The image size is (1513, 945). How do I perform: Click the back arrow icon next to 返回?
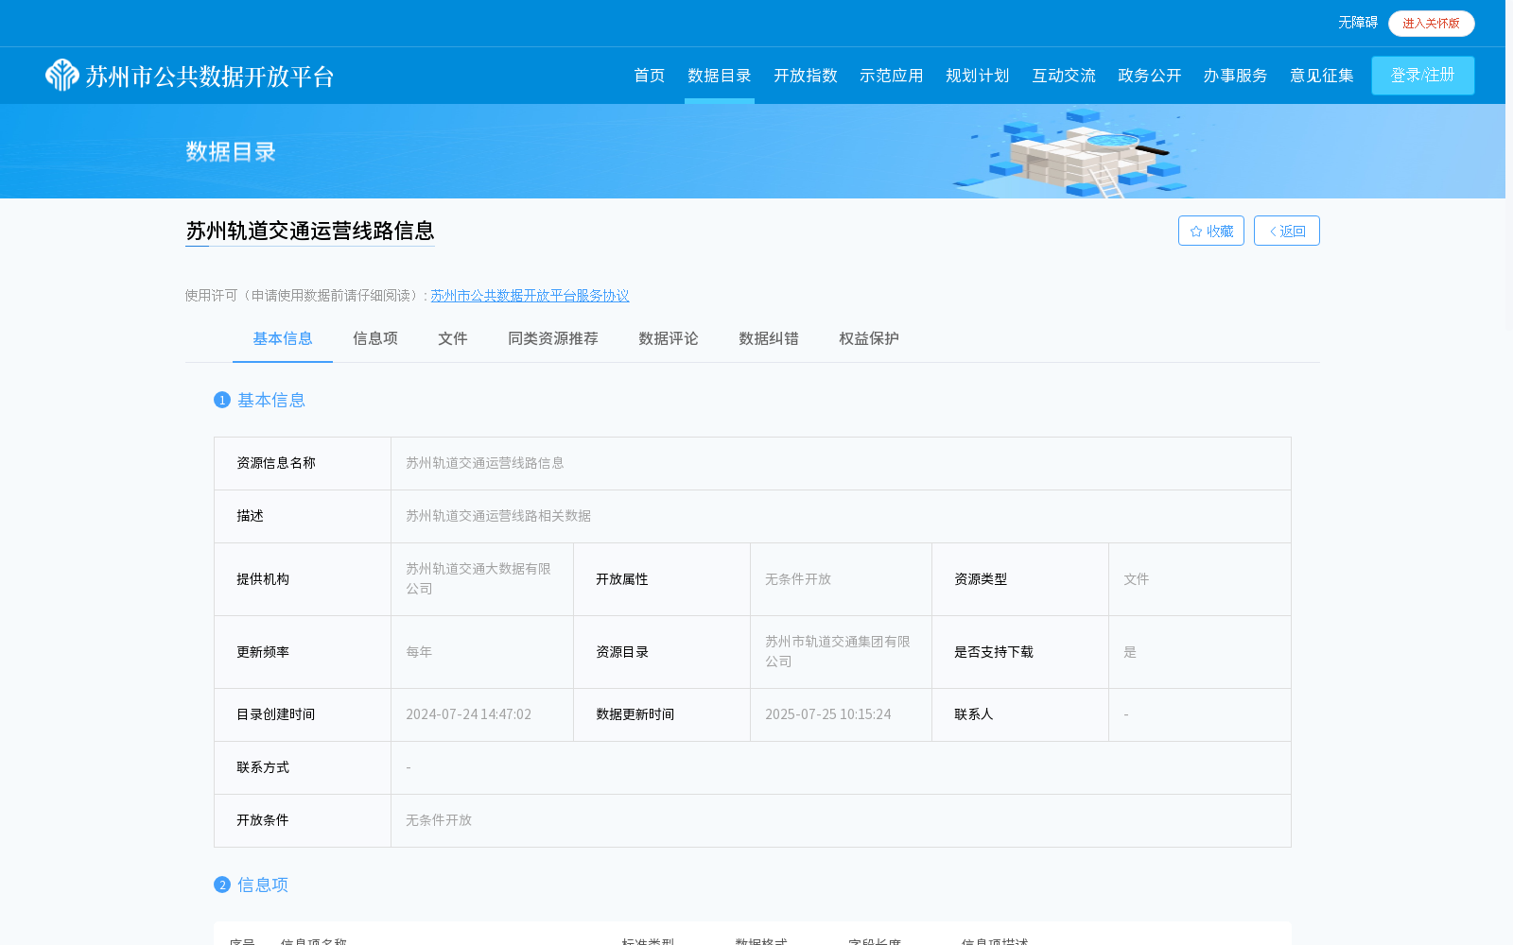click(1272, 230)
